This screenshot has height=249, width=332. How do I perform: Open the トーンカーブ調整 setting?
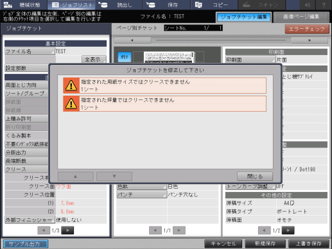pyautogui.click(x=250, y=187)
